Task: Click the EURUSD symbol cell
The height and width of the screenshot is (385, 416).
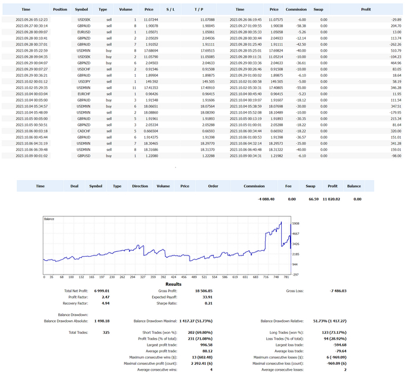Action: 84,32
